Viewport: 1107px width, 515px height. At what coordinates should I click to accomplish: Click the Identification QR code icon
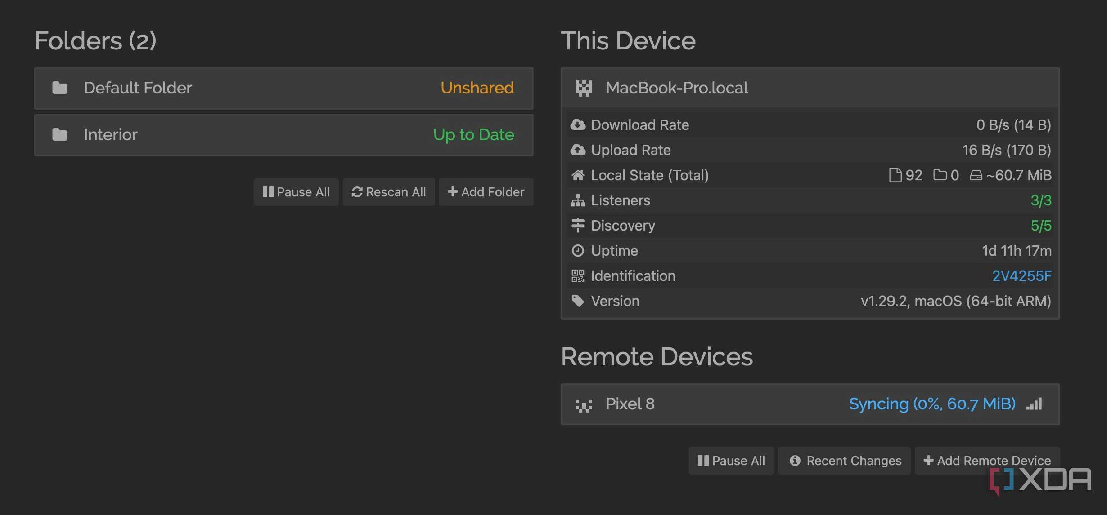[578, 275]
